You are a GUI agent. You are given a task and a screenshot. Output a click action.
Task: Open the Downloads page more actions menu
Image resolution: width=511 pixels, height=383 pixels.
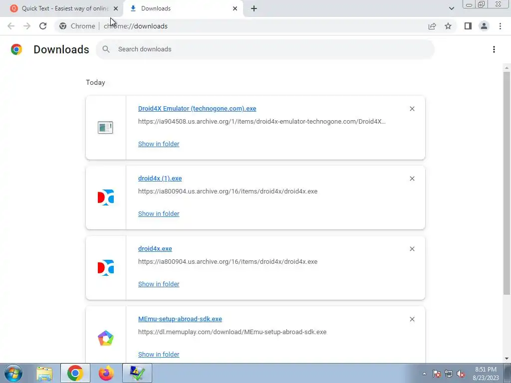click(494, 49)
